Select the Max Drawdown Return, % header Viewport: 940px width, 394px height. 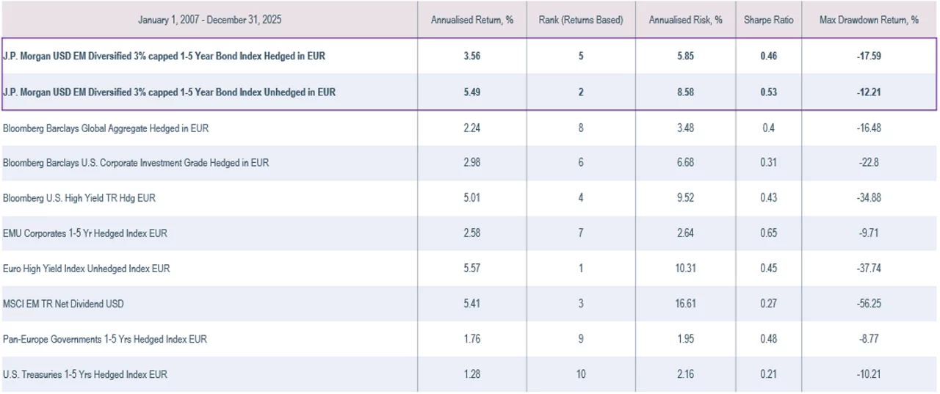[869, 20]
